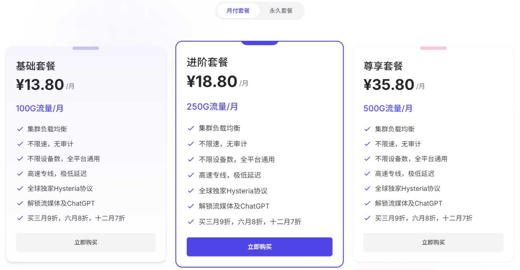Click the purple 立即购买 button in 进阶套餐

[259, 247]
